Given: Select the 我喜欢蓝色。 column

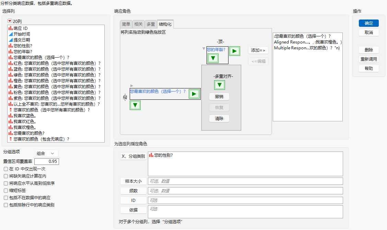Looking at the screenshot, I should (x=22, y=116).
